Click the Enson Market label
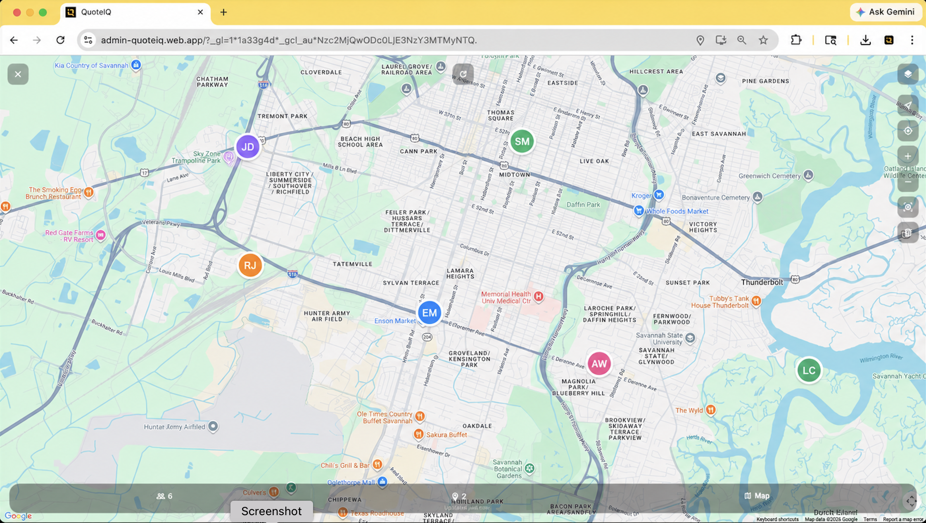Viewport: 926px width, 523px height. point(395,321)
